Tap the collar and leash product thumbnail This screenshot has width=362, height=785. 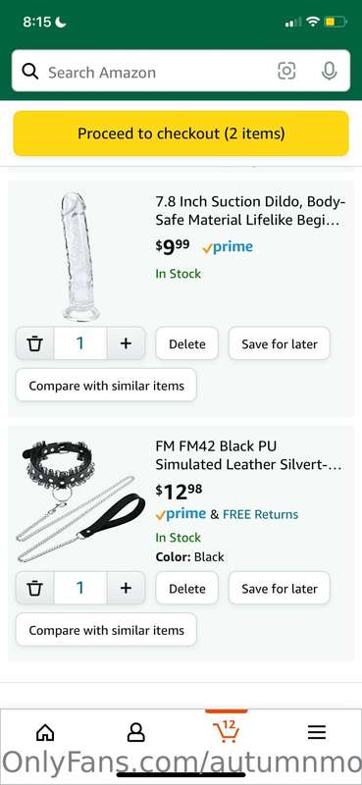click(x=80, y=500)
